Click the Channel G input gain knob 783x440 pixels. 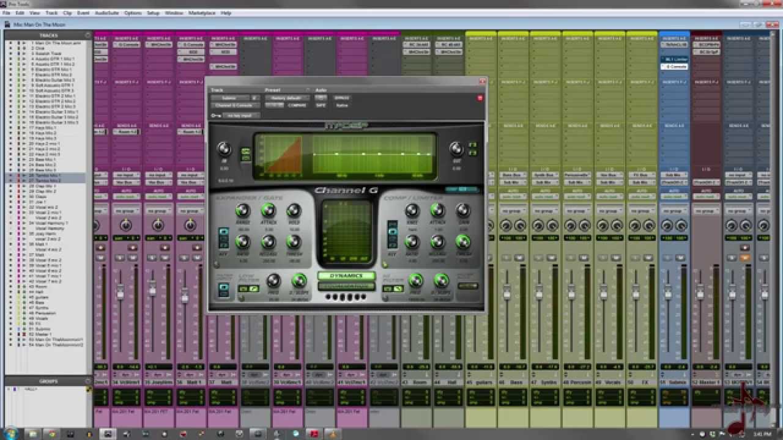[x=224, y=149]
